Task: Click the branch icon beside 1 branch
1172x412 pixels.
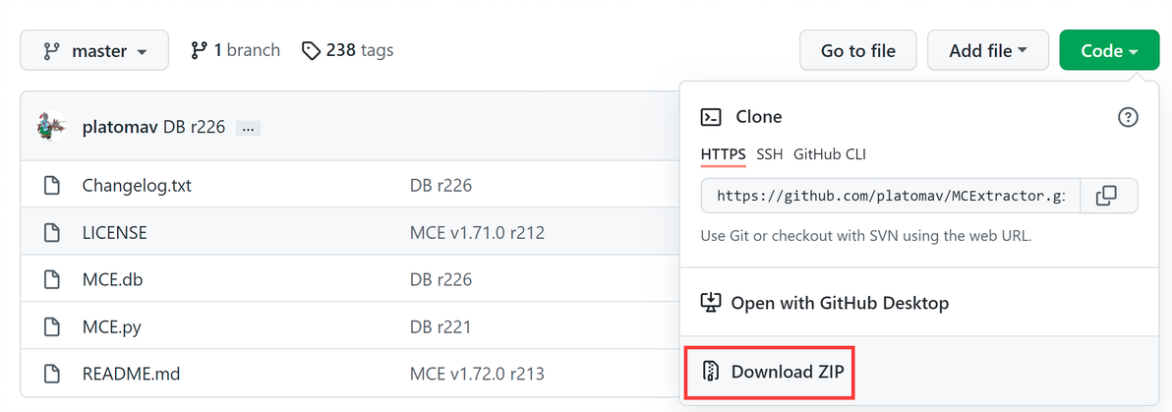Action: 199,50
